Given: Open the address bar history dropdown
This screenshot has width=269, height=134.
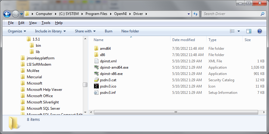Looking at the screenshot, I should click(189, 14).
